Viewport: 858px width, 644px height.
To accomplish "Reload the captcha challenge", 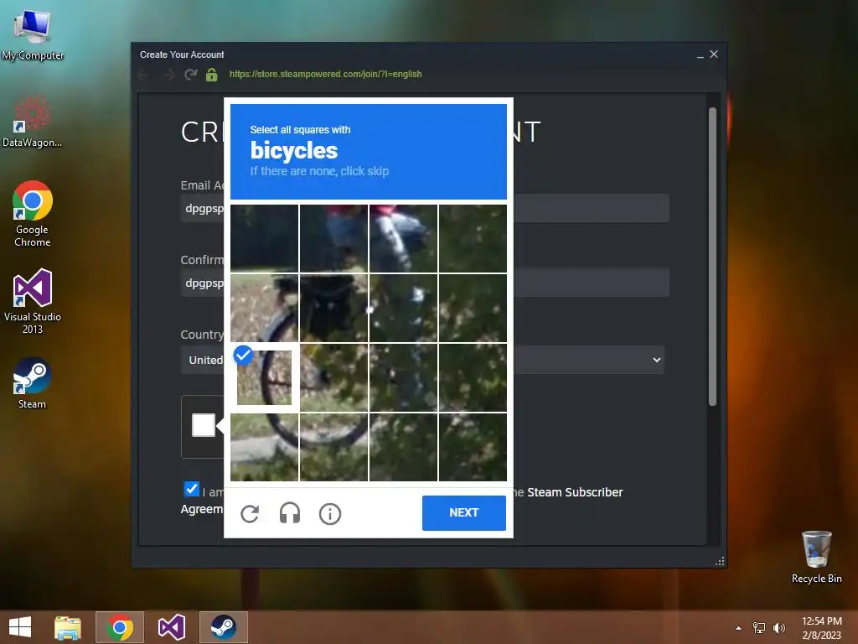I will pos(250,513).
